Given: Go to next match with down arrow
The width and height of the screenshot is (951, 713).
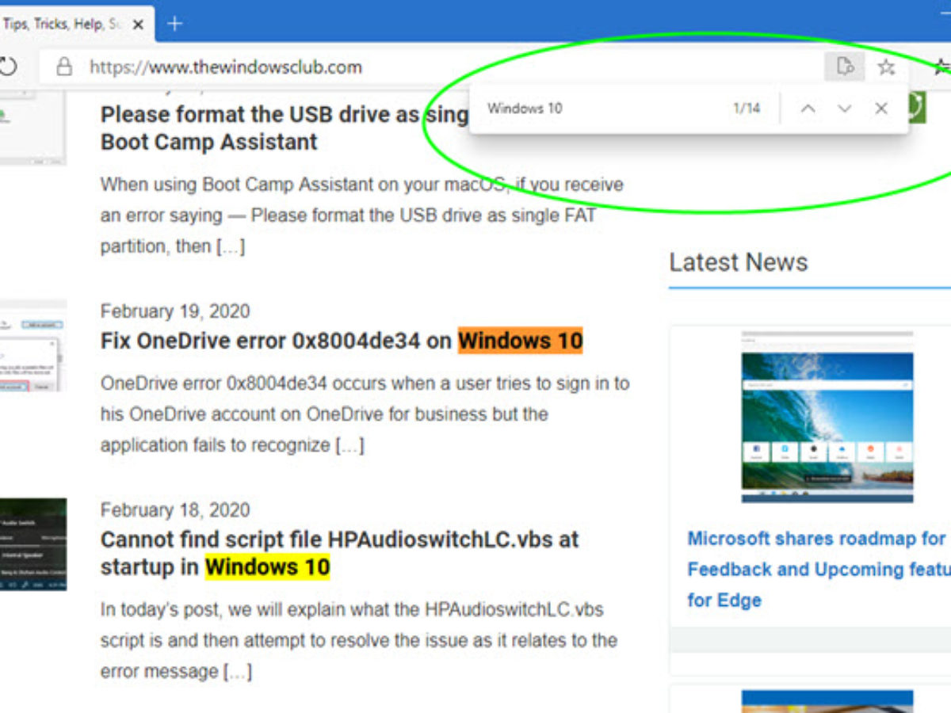Looking at the screenshot, I should tap(845, 109).
